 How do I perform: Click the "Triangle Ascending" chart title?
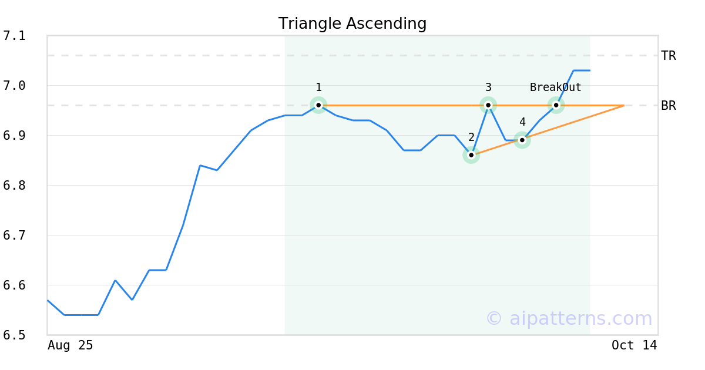pos(352,23)
